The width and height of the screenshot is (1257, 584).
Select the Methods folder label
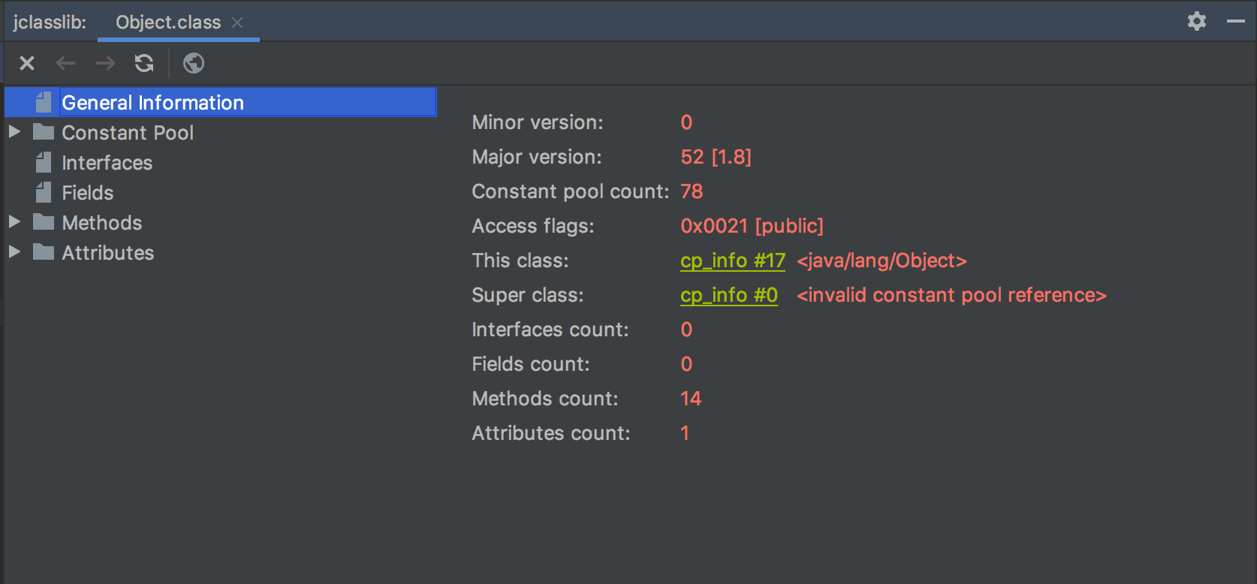(101, 223)
